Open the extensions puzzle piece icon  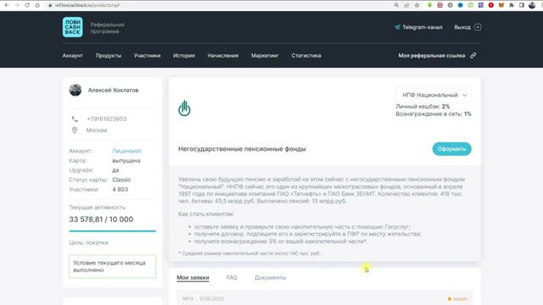point(512,5)
